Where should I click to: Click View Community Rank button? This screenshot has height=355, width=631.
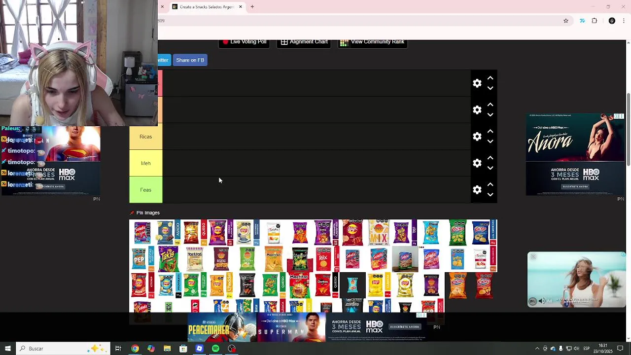pos(372,42)
